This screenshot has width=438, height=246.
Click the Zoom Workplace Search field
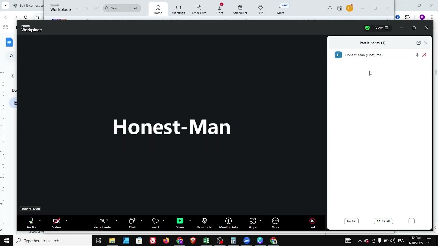[x=122, y=8]
